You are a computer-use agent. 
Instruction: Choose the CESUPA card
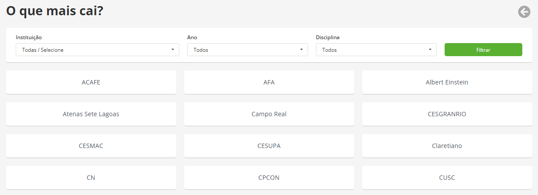[x=269, y=146]
